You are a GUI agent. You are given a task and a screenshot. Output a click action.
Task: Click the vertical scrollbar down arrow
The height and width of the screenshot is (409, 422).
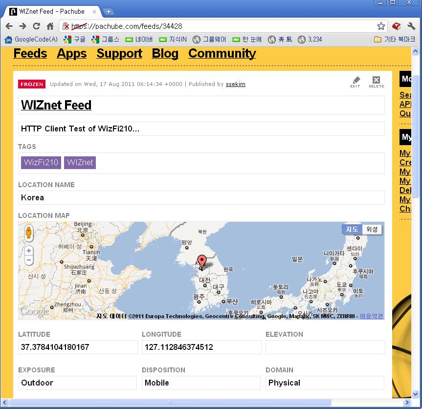coord(415,394)
